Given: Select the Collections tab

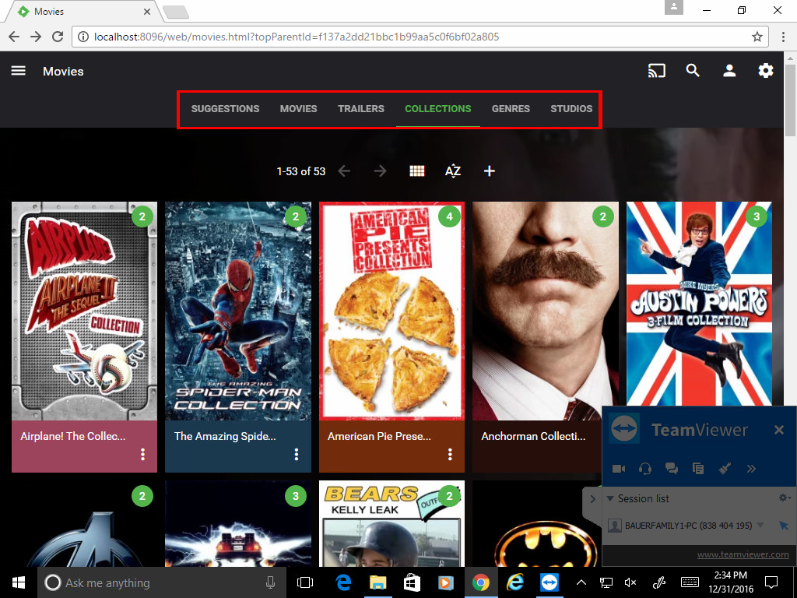Looking at the screenshot, I should pos(437,109).
